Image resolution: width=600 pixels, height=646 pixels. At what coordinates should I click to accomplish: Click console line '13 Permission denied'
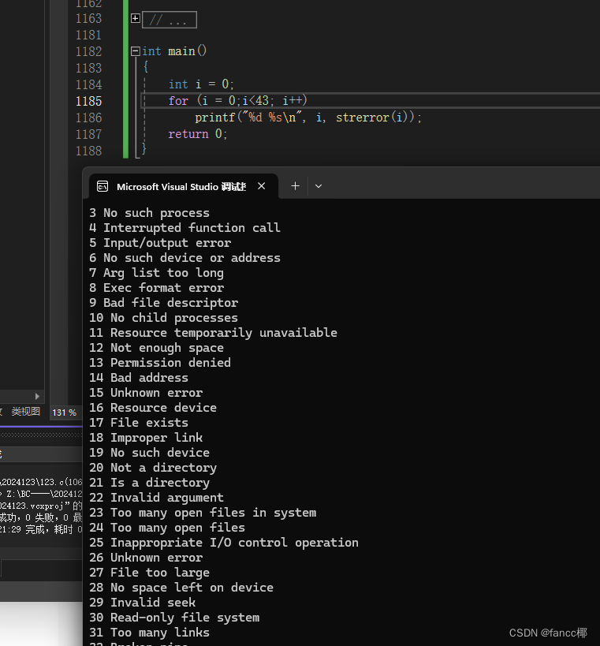point(160,363)
